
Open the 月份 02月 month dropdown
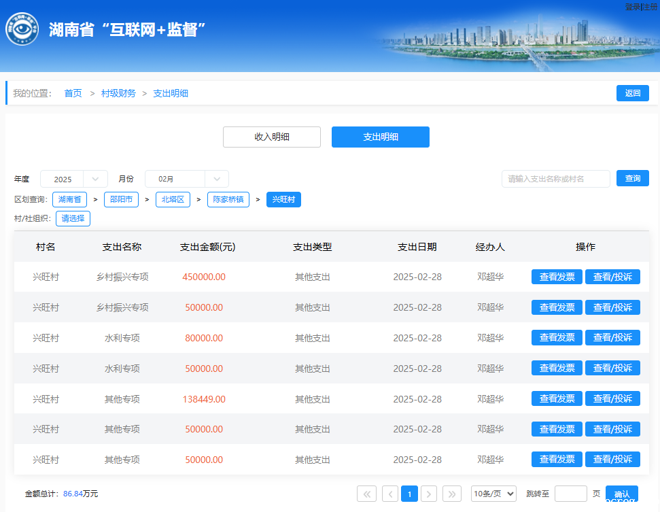(x=186, y=179)
